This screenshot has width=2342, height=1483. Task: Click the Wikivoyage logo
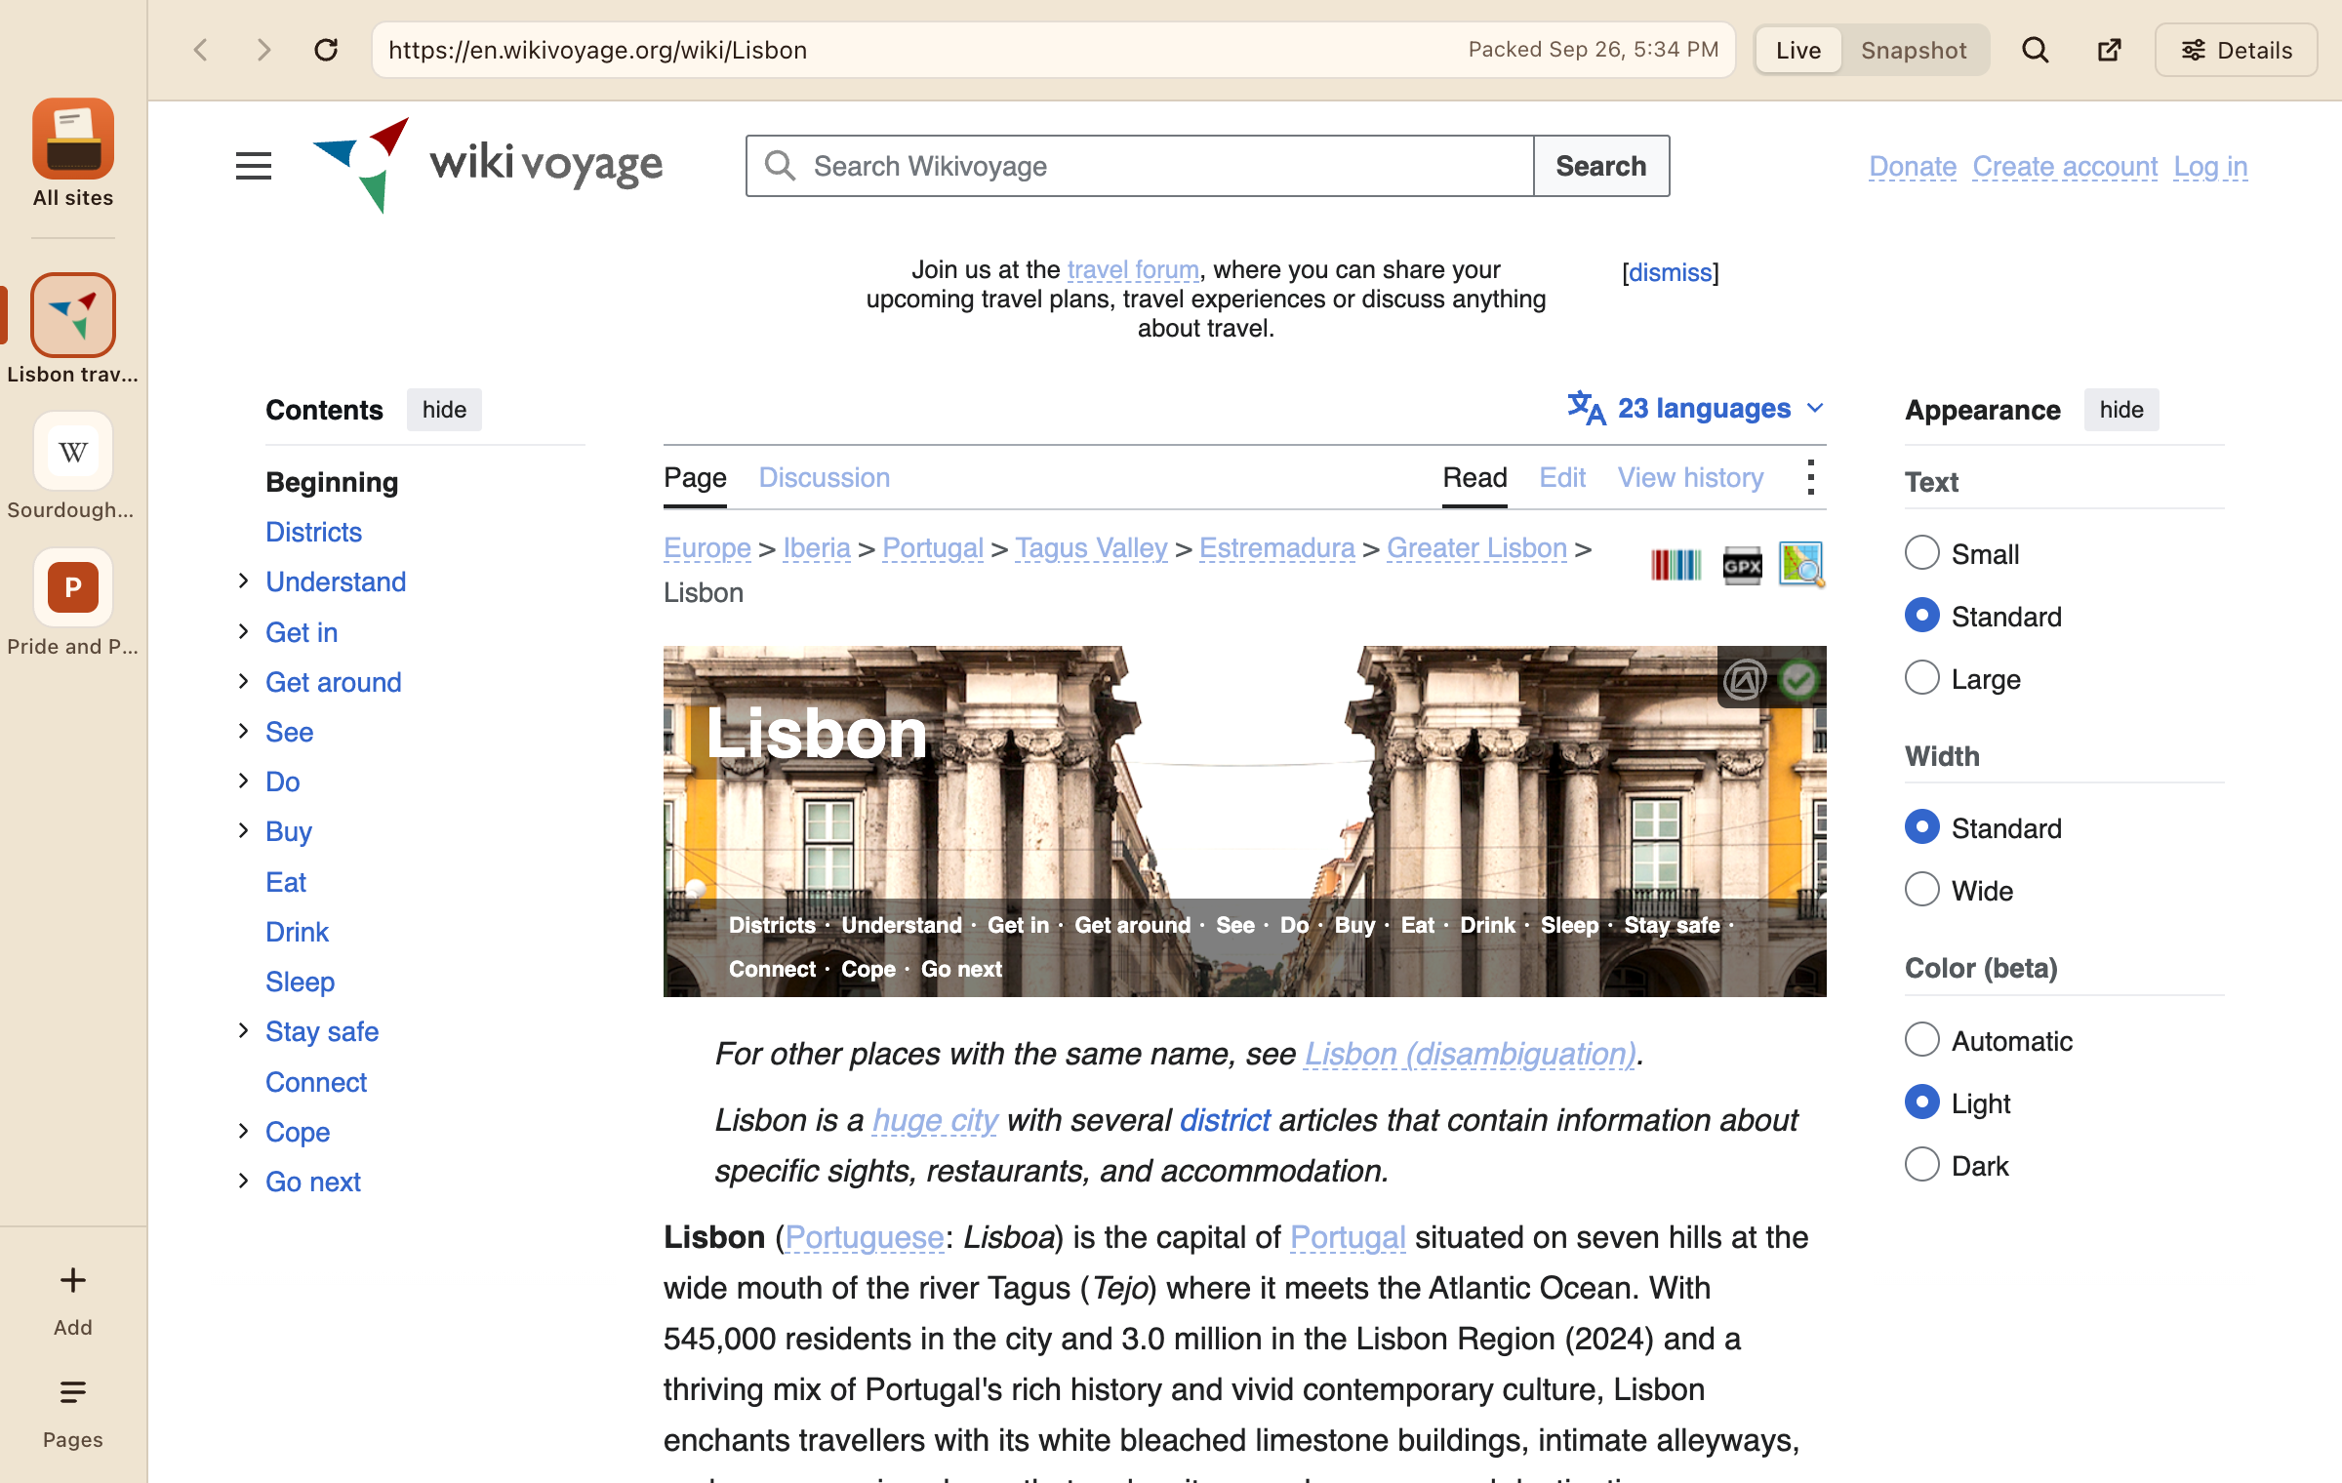[x=487, y=166]
